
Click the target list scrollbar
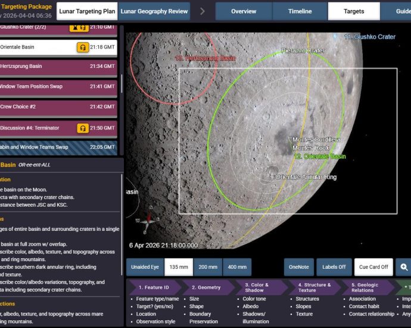(122, 83)
